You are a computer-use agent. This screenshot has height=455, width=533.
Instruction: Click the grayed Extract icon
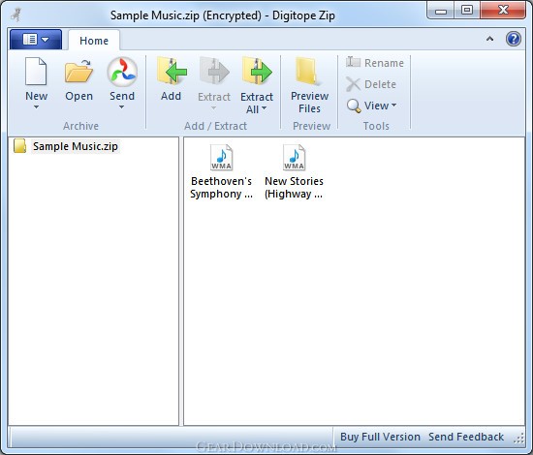[214, 71]
